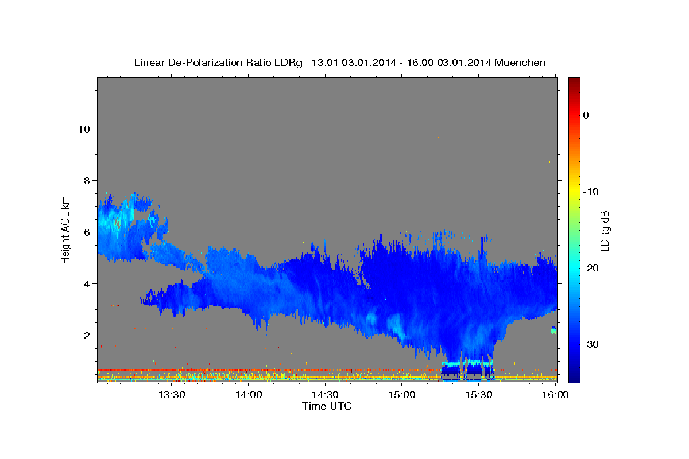Click the '14:00' time tick label
This screenshot has width=689, height=459.
249,395
